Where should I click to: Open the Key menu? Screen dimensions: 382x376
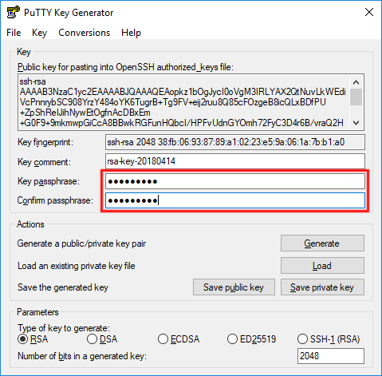tap(39, 33)
